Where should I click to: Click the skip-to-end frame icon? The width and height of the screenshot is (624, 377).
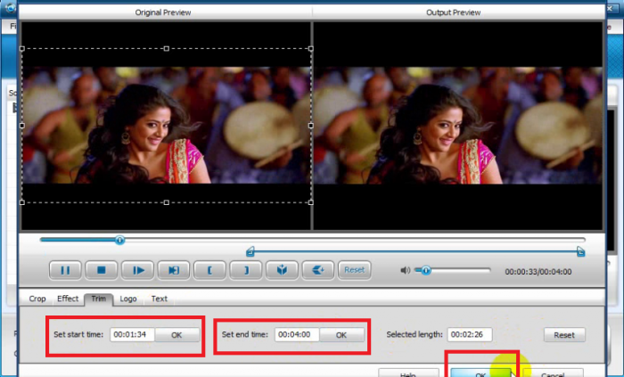pos(174,270)
